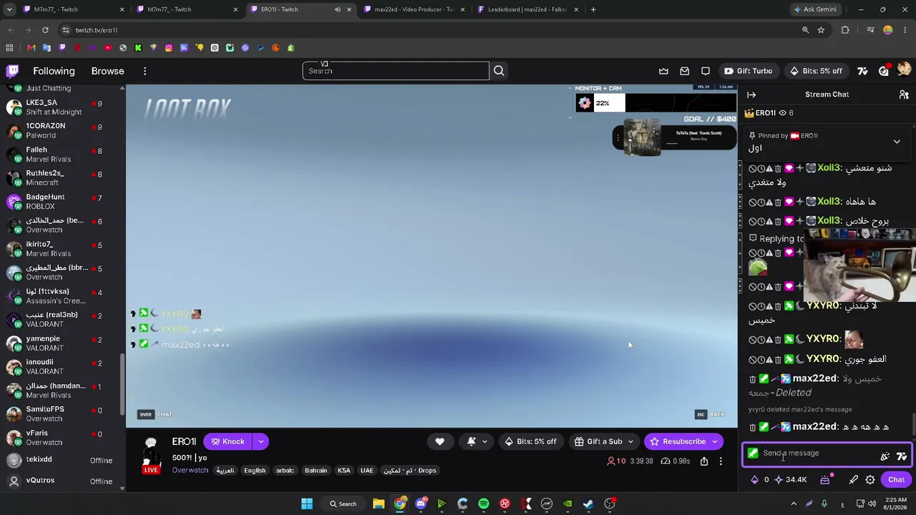Image resolution: width=916 pixels, height=515 pixels.
Task: Open Chrome's three-dot menu
Action: point(905,30)
